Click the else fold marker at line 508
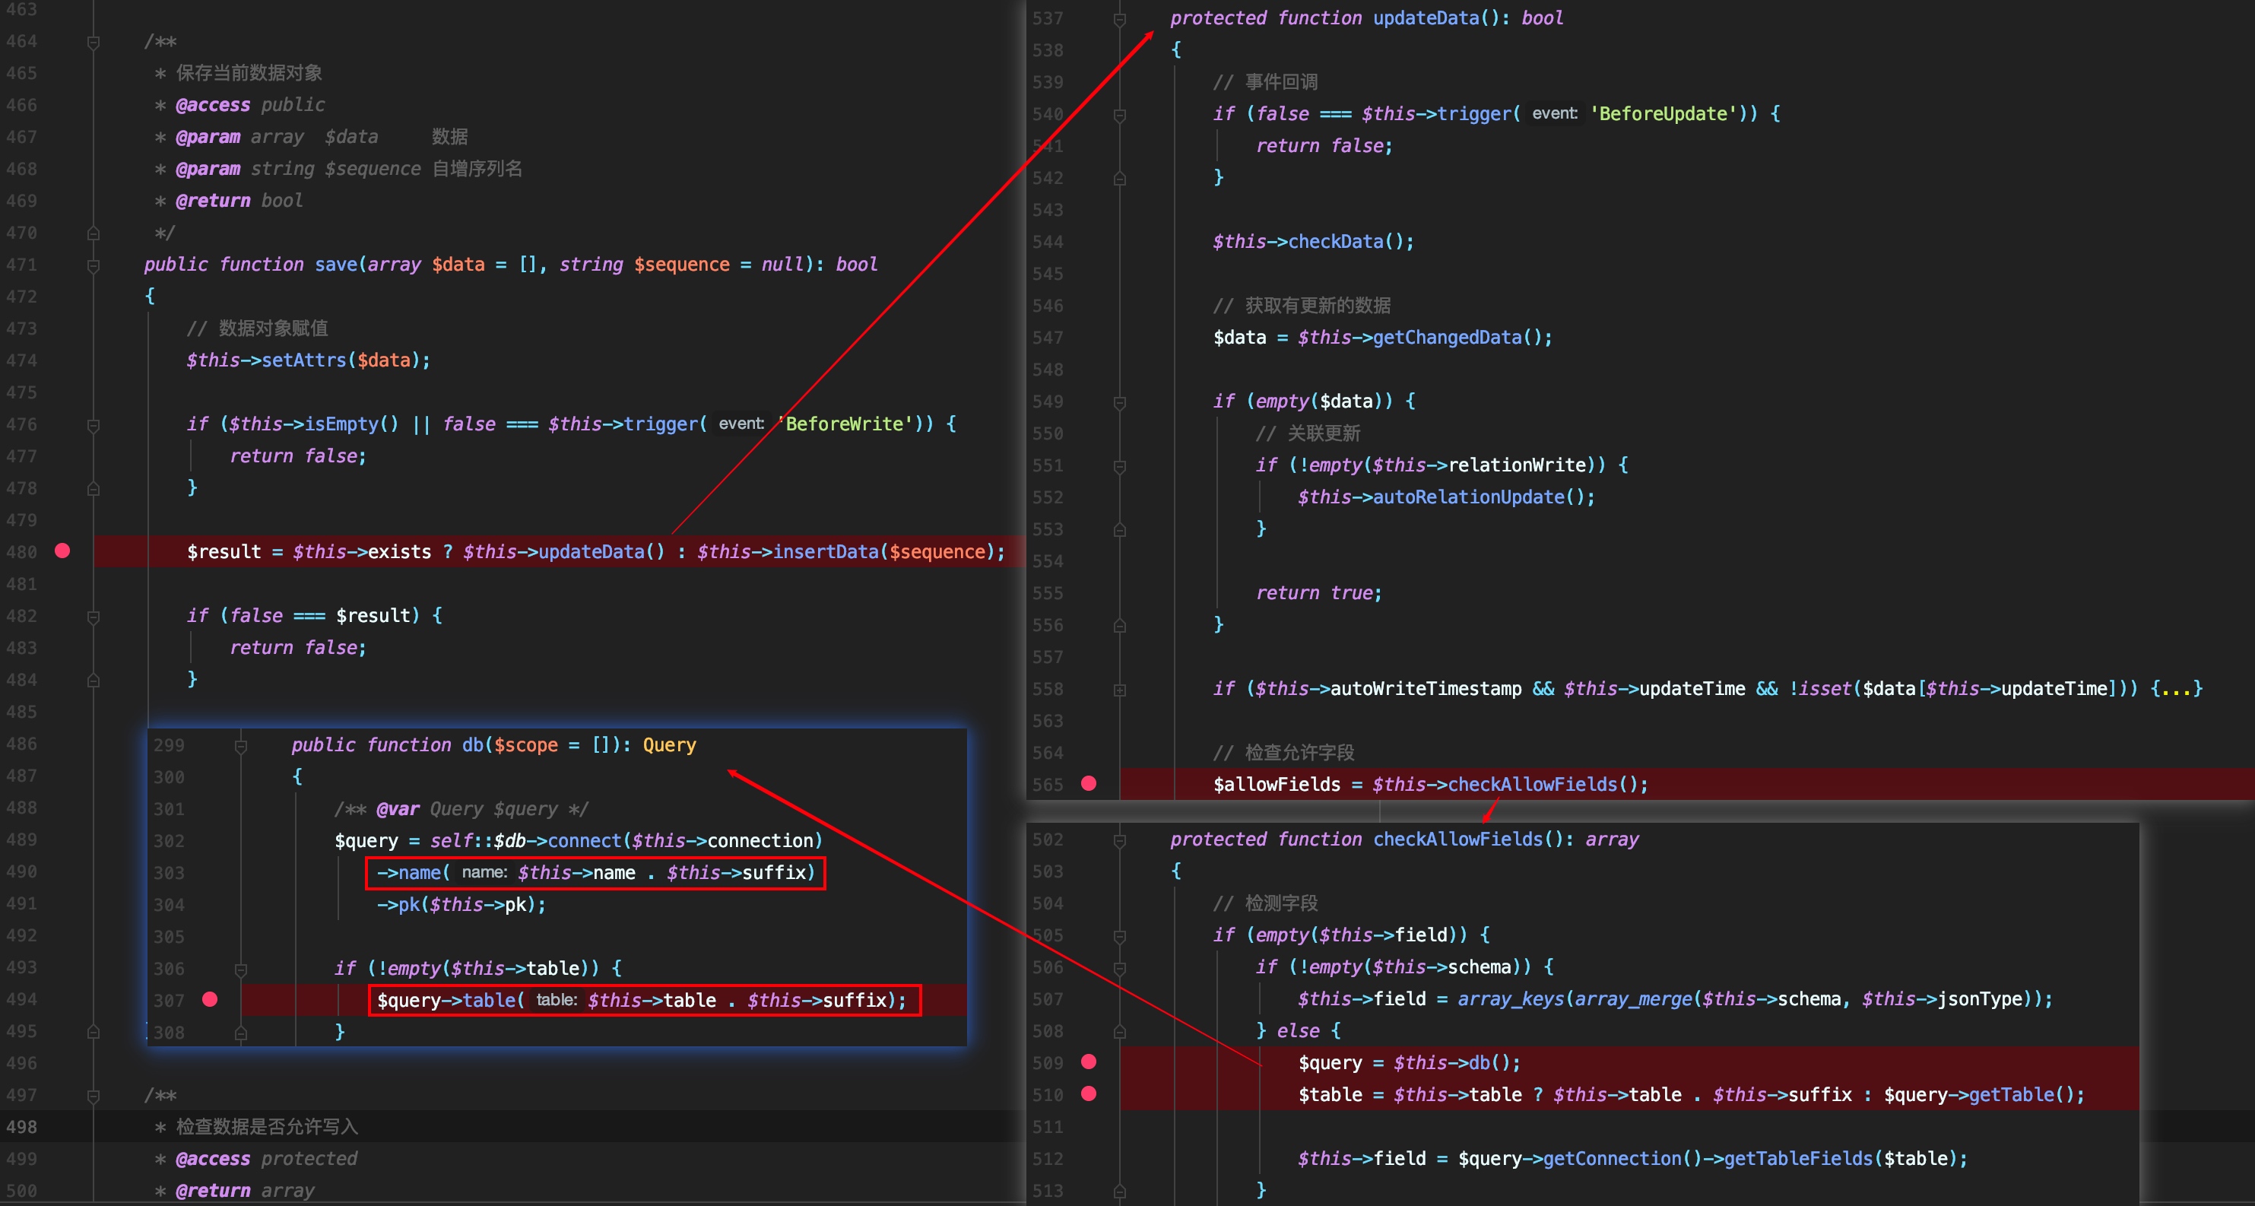This screenshot has width=2255, height=1206. click(1120, 1032)
